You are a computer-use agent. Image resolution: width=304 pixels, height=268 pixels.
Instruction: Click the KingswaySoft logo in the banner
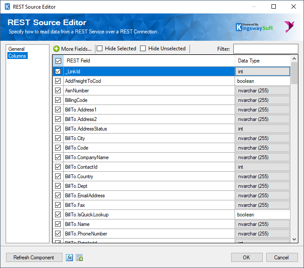[x=255, y=27]
